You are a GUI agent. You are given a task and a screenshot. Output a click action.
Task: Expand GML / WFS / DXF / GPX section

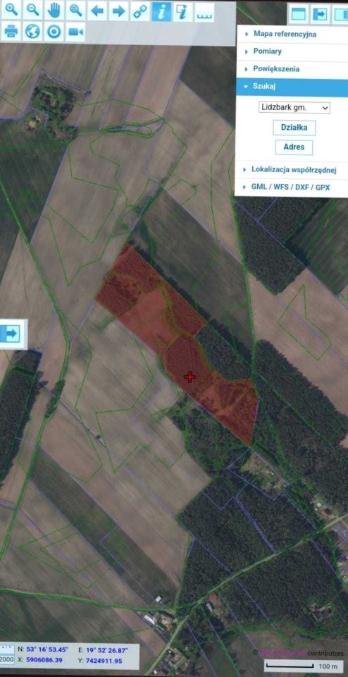292,188
